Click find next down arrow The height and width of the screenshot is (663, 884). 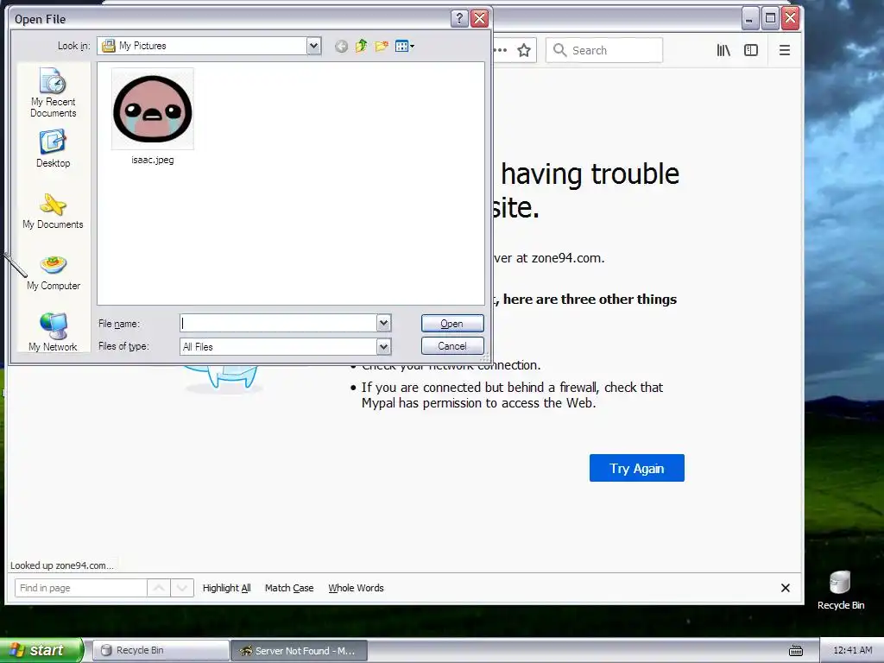pos(182,587)
